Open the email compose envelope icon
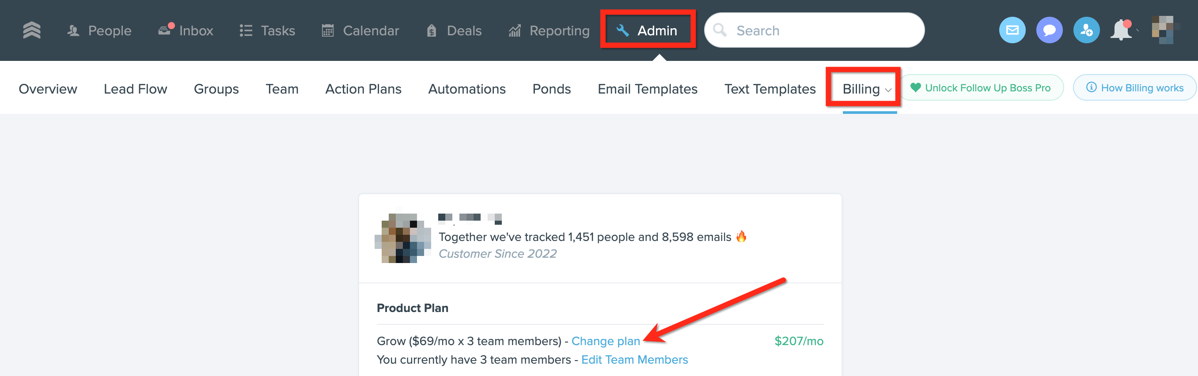The height and width of the screenshot is (376, 1198). [x=1012, y=31]
